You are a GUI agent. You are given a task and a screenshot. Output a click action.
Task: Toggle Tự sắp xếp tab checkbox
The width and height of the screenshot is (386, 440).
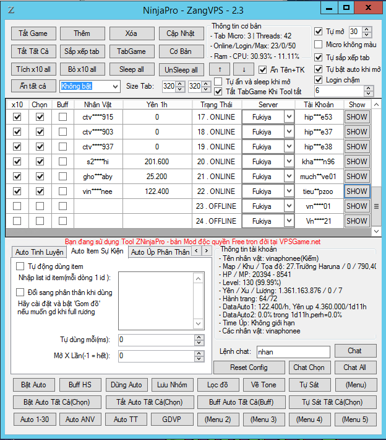coord(318,57)
